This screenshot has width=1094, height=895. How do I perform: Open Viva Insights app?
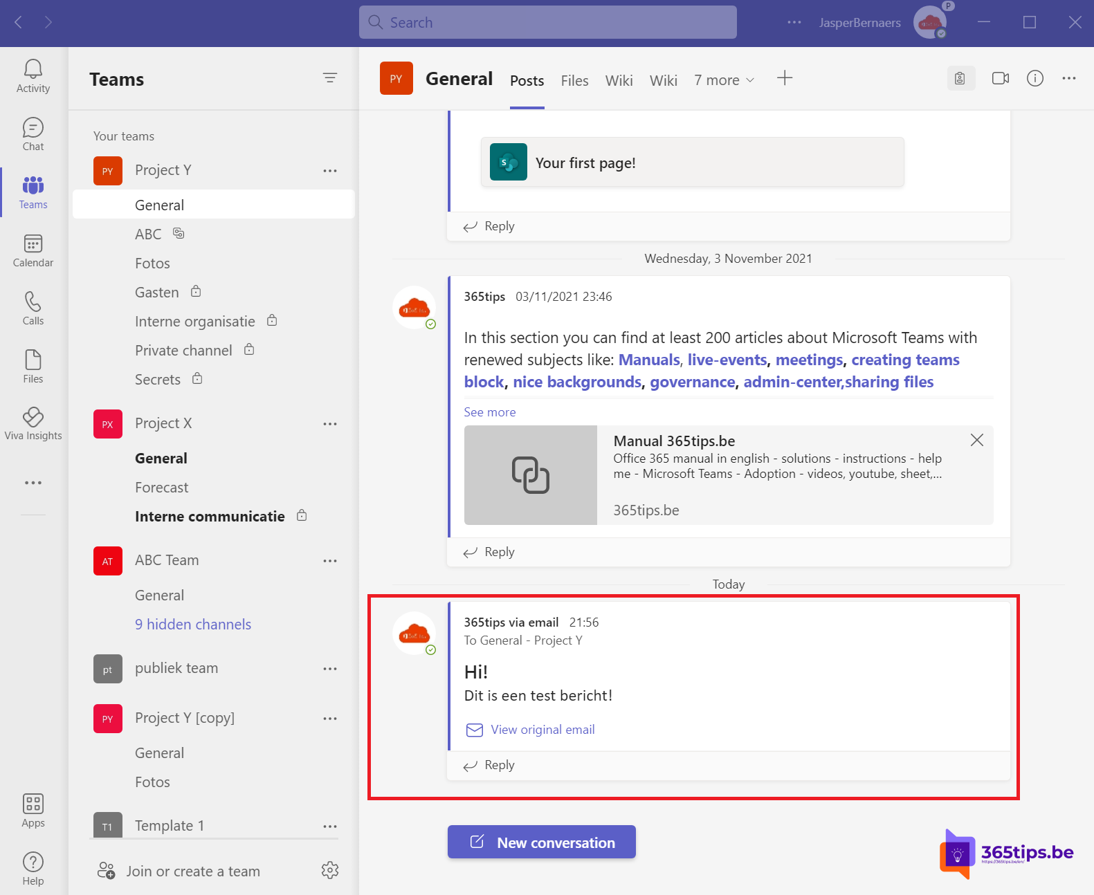(33, 423)
